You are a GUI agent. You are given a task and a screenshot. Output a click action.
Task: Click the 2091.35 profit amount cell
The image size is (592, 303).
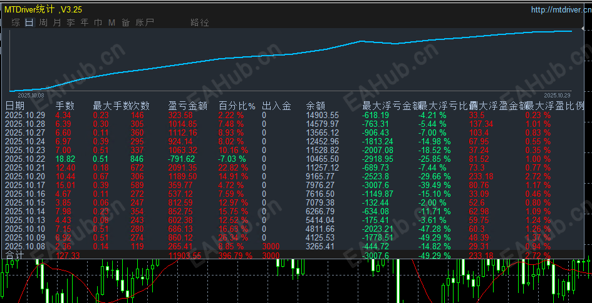point(182,167)
